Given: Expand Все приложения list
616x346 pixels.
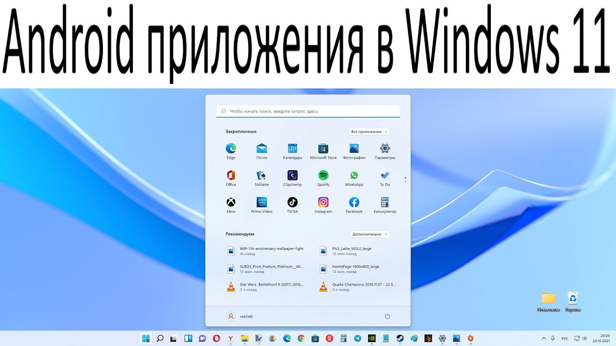Looking at the screenshot, I should coord(369,132).
